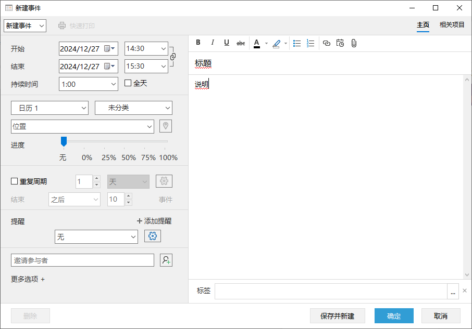Toggle bold text formatting
This screenshot has width=472, height=329.
coord(198,43)
